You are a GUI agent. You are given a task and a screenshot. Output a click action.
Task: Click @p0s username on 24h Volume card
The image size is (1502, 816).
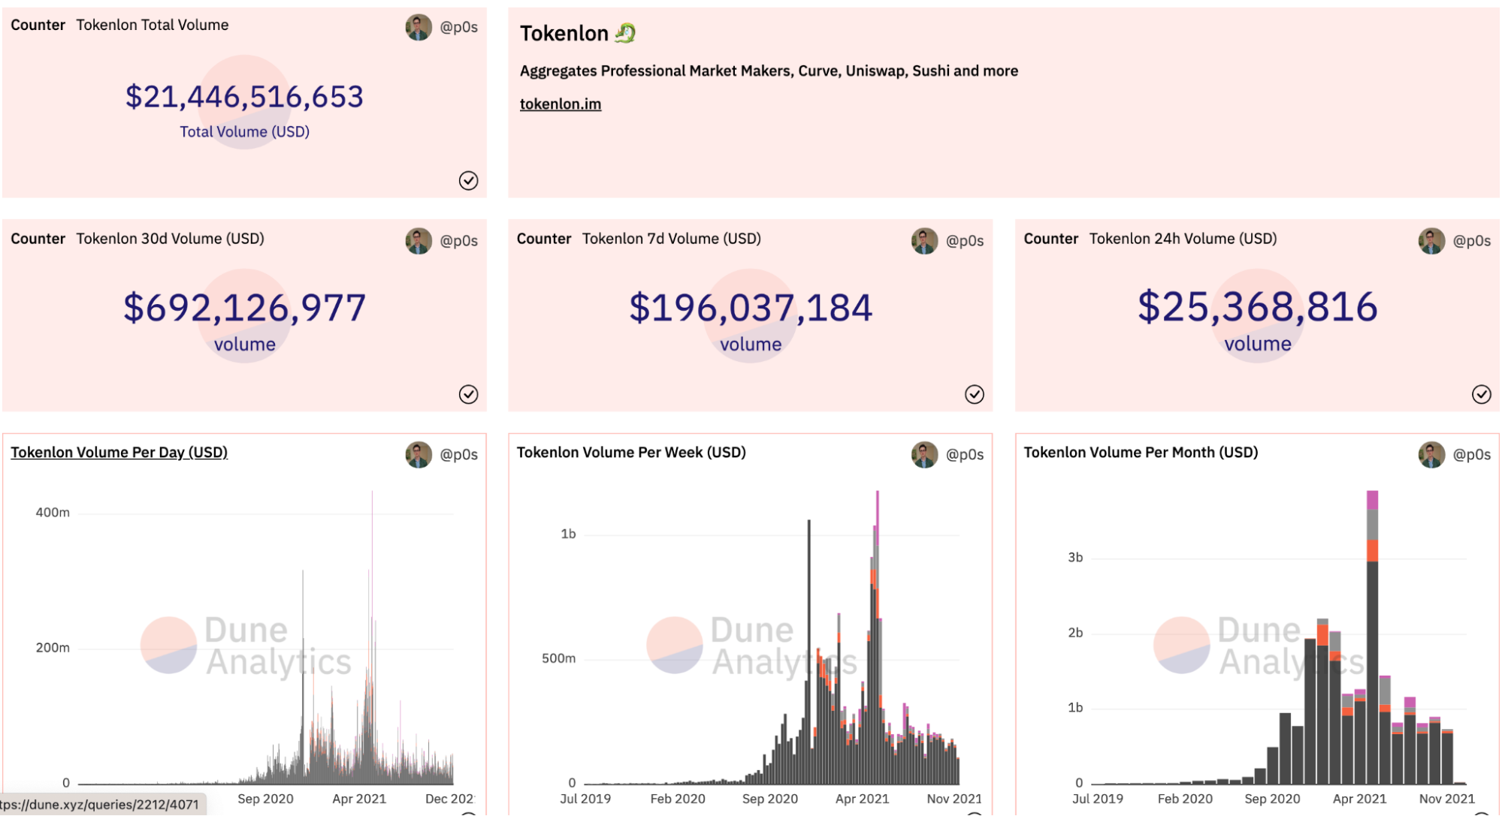(1472, 241)
